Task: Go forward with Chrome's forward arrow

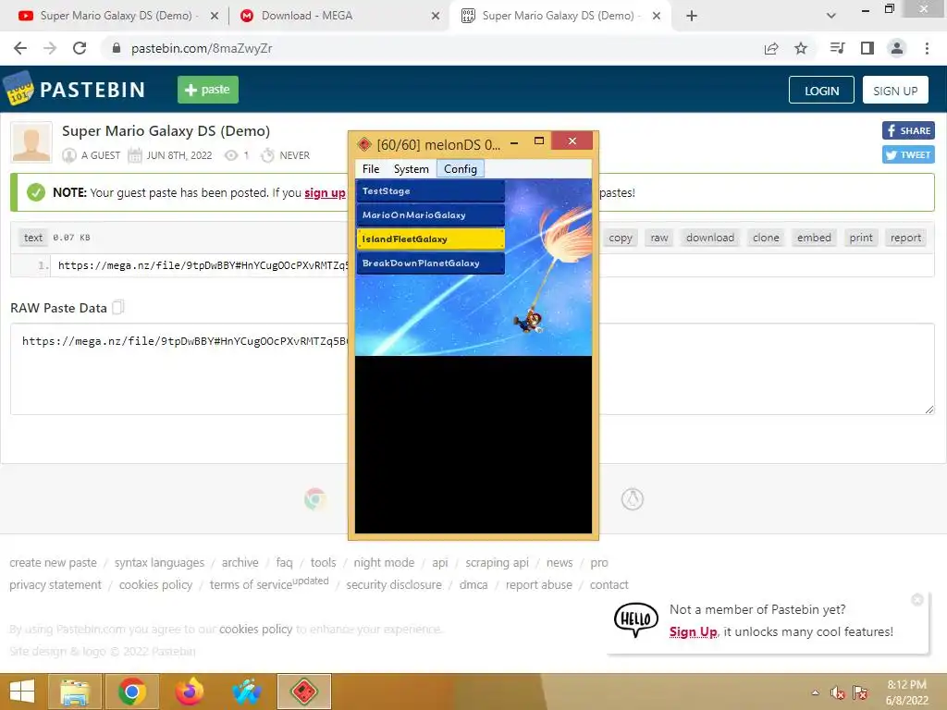Action: (50, 48)
